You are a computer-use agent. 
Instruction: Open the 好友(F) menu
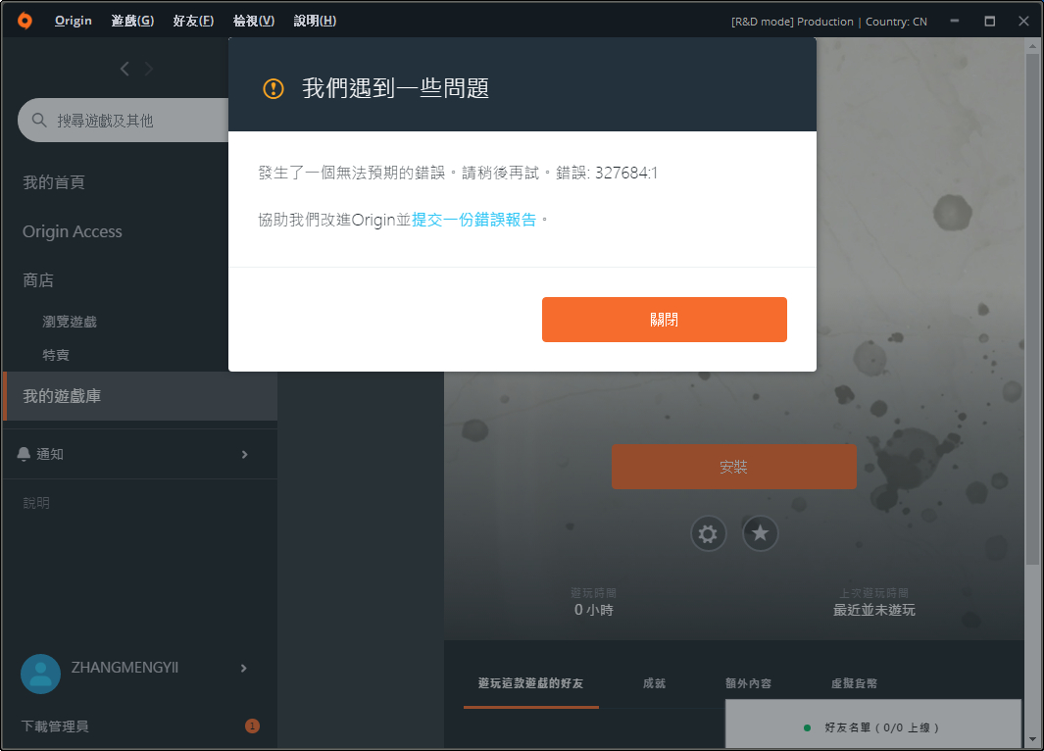[193, 21]
